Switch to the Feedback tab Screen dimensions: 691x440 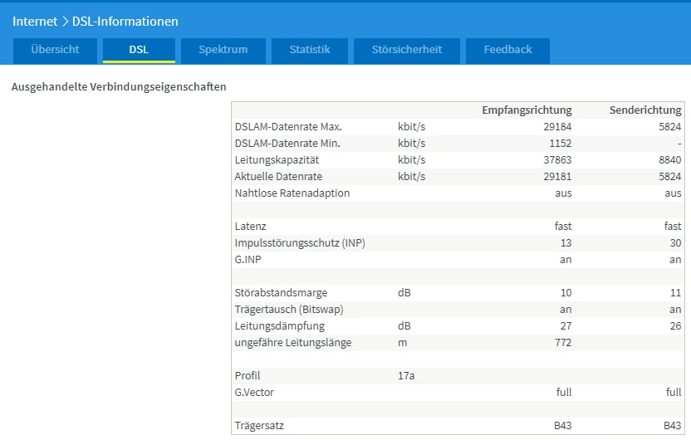pos(507,50)
